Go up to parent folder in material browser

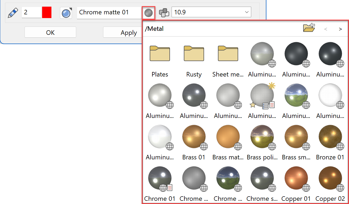click(309, 28)
